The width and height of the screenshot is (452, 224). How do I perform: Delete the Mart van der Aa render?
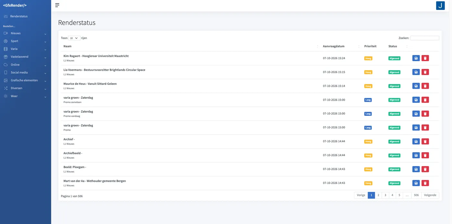click(x=425, y=183)
